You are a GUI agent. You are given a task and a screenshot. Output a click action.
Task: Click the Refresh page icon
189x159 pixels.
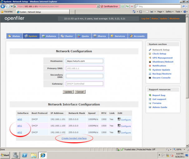pos(127,6)
